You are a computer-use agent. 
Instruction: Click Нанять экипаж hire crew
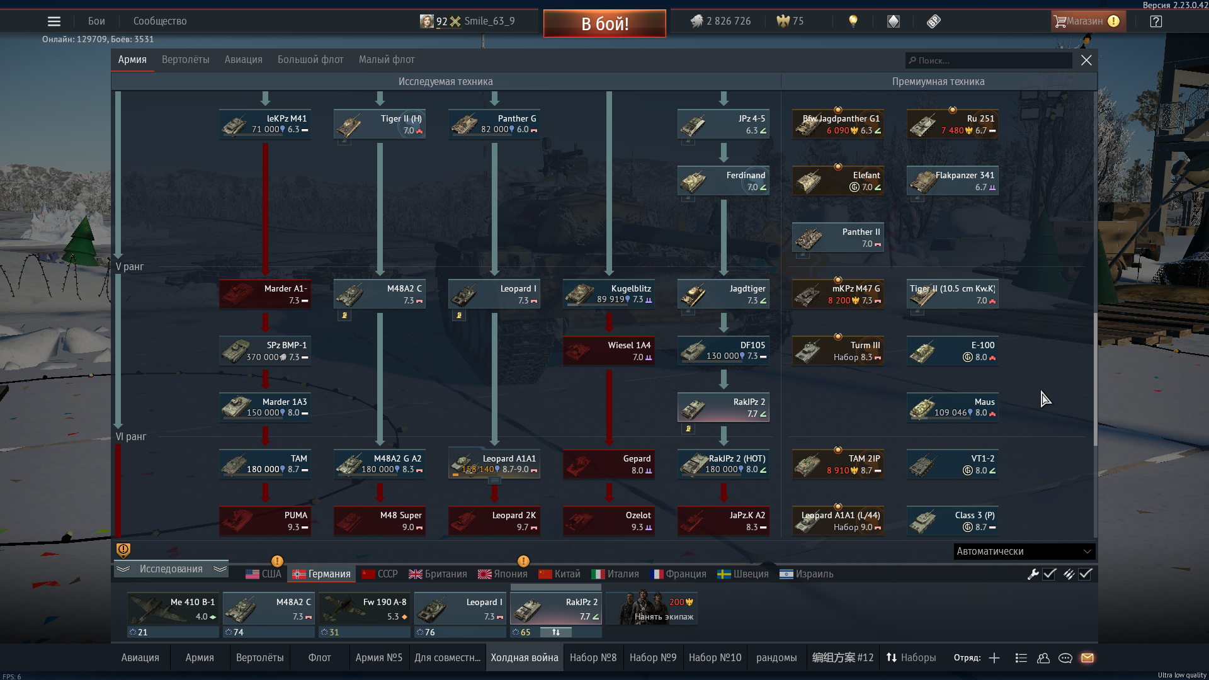tap(652, 608)
